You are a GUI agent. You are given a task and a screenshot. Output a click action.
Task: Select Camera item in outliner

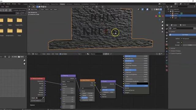pos(176,13)
